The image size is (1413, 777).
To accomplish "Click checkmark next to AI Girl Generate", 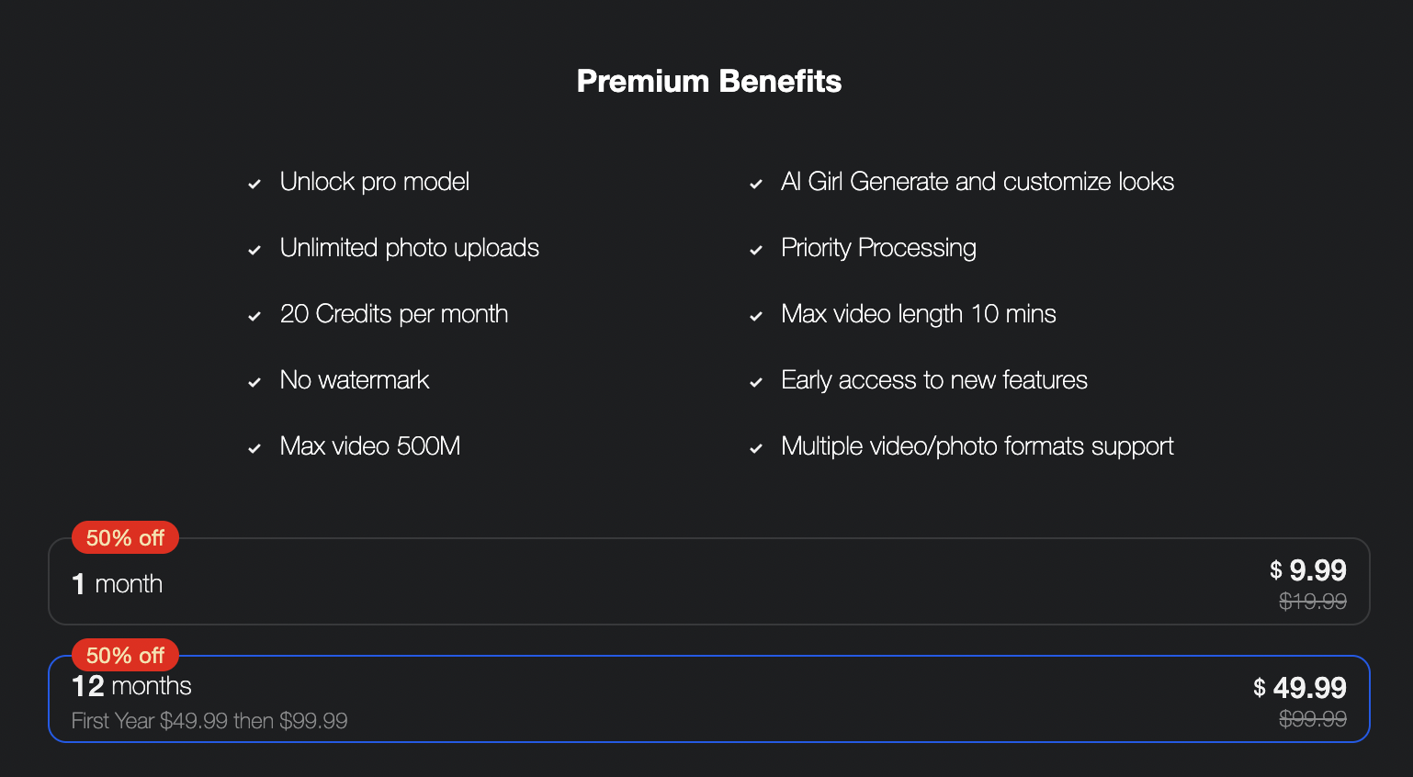I will pyautogui.click(x=756, y=185).
